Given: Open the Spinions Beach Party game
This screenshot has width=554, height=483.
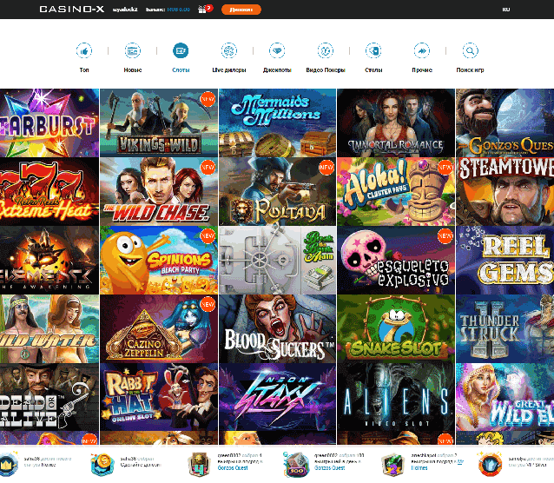Looking at the screenshot, I should tap(159, 259).
